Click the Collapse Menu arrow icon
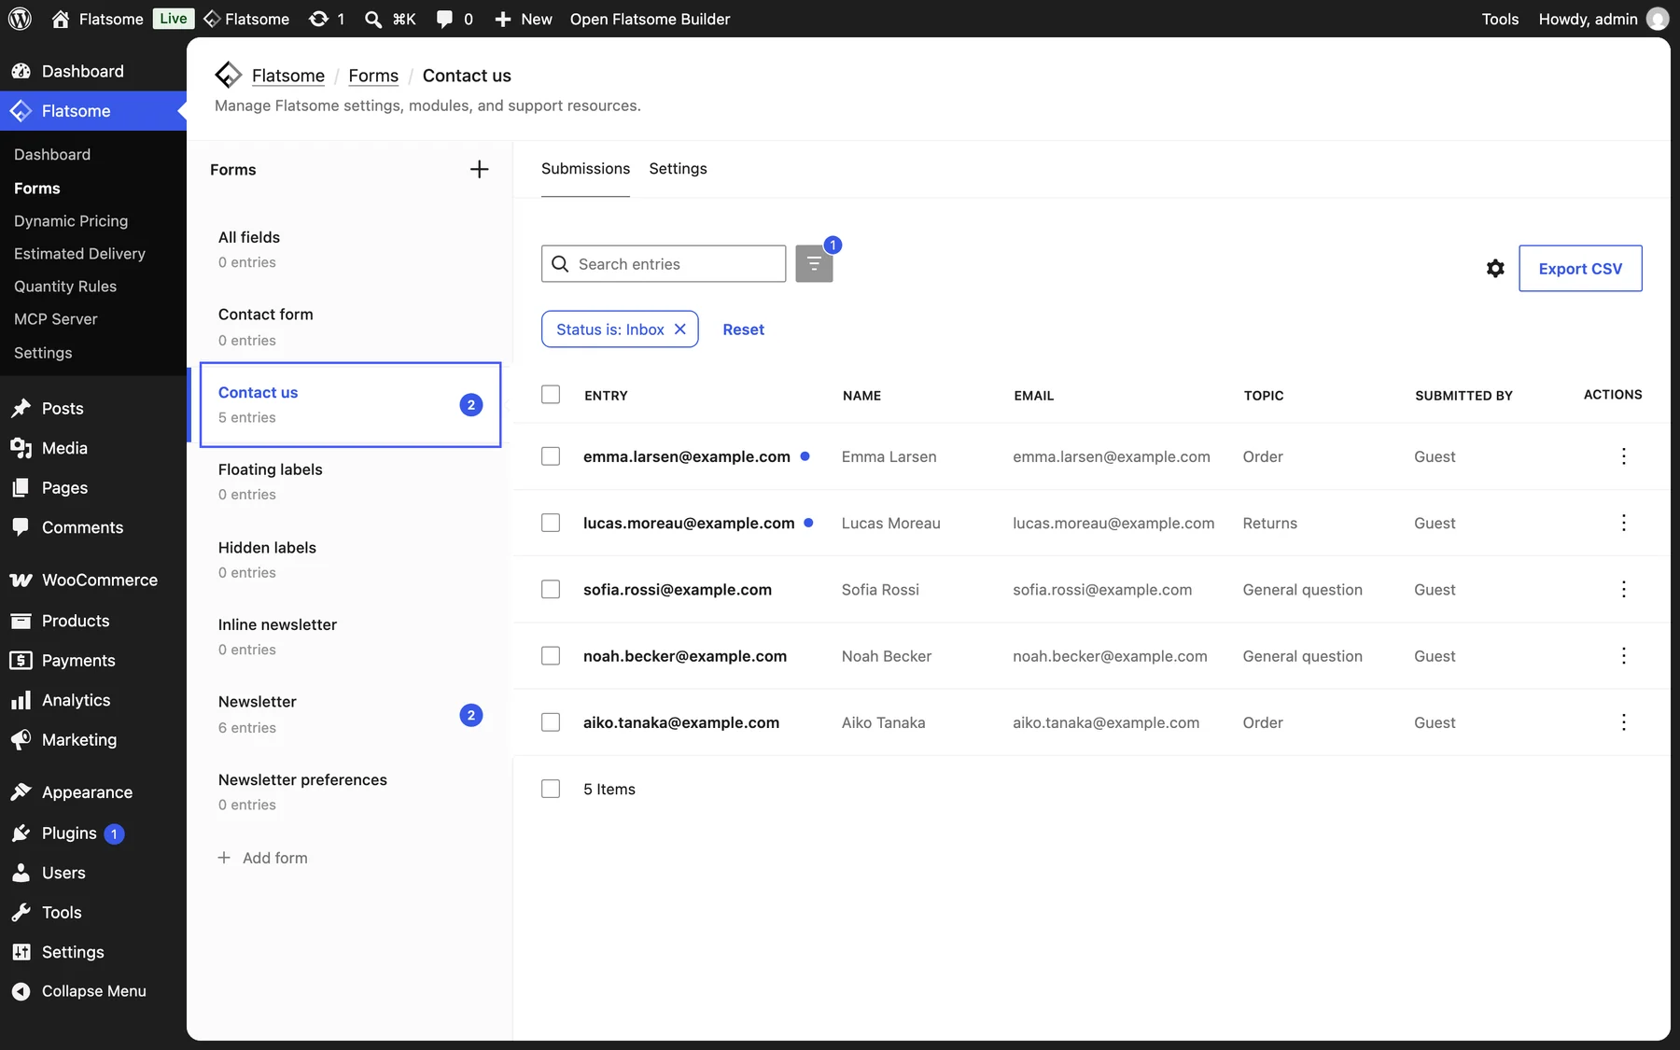This screenshot has width=1680, height=1050. click(21, 991)
